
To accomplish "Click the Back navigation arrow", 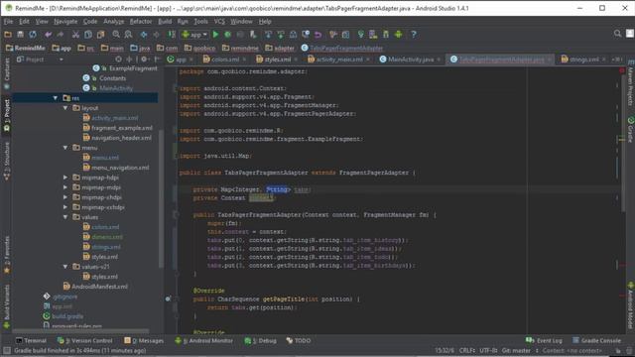I will [144, 35].
